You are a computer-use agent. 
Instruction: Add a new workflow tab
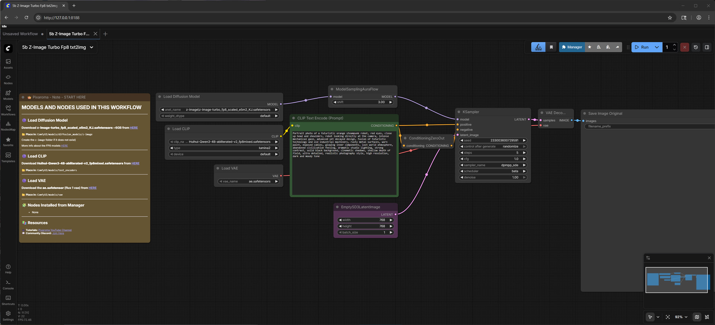tap(105, 34)
